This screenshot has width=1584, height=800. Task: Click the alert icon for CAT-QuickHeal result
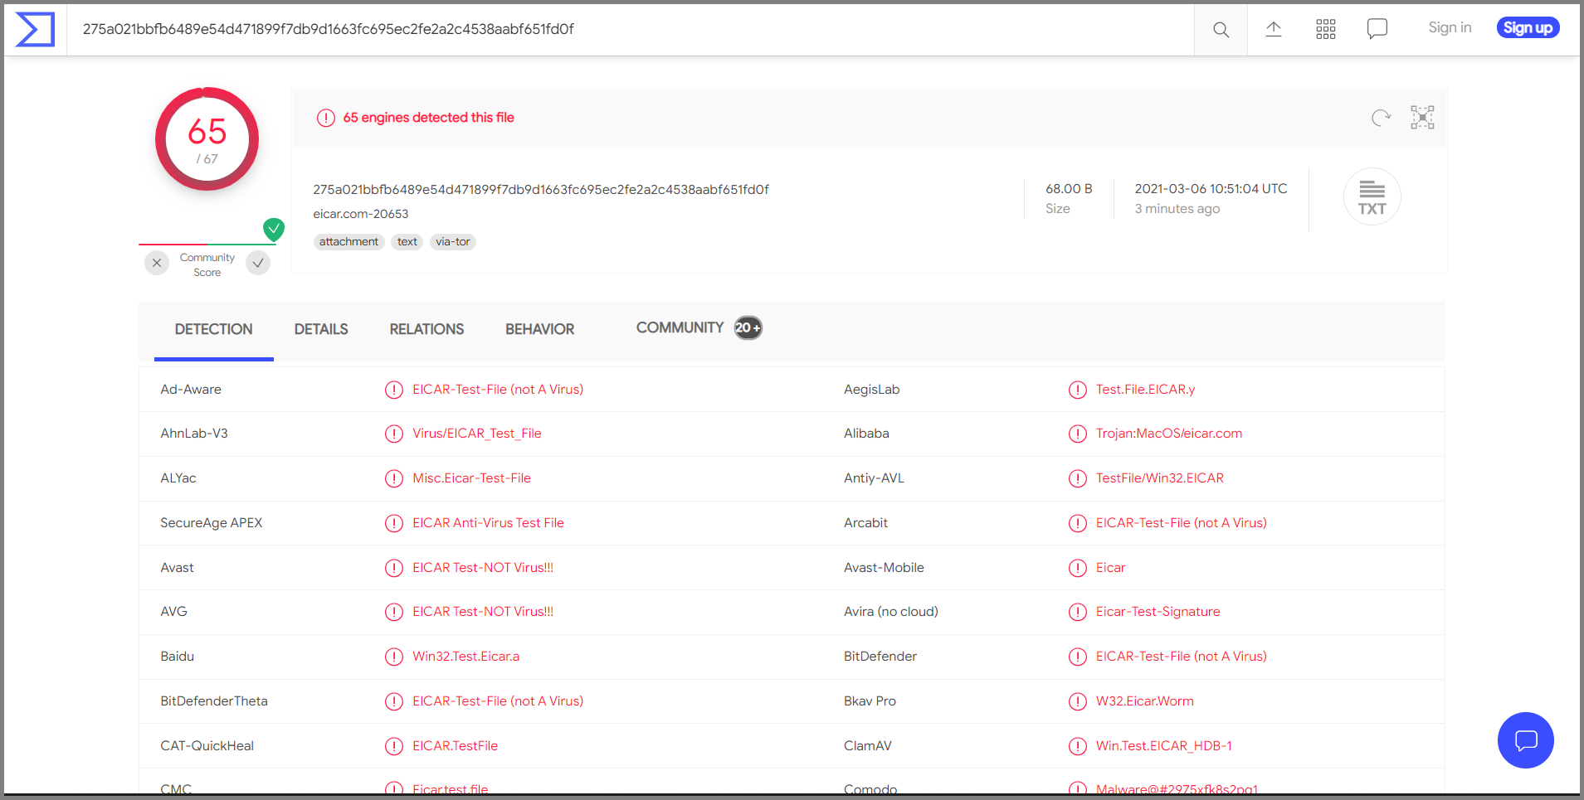click(394, 746)
